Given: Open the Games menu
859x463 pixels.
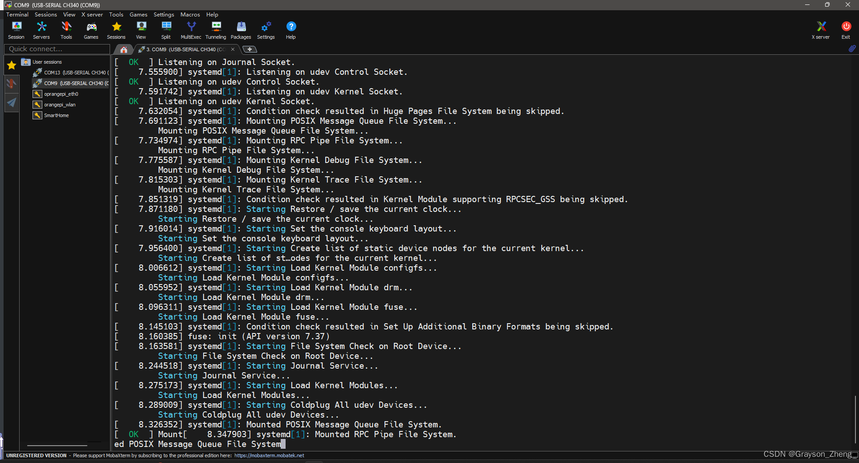Looking at the screenshot, I should tap(139, 15).
